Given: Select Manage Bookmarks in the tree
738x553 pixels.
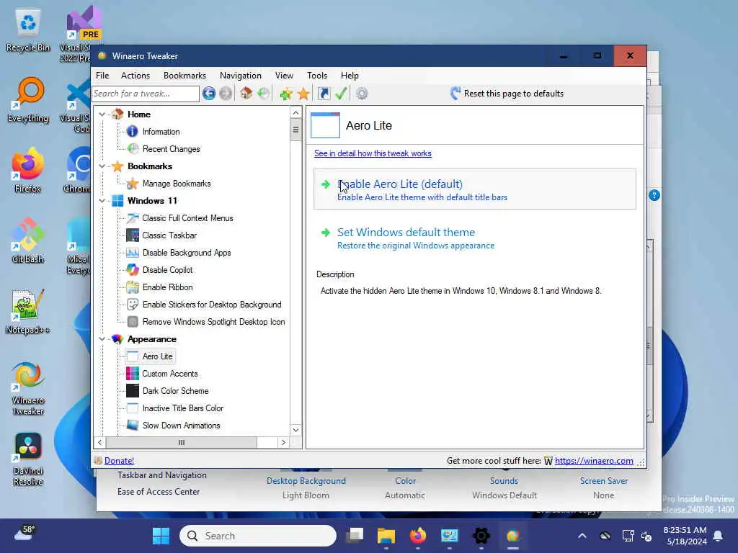Looking at the screenshot, I should point(177,184).
